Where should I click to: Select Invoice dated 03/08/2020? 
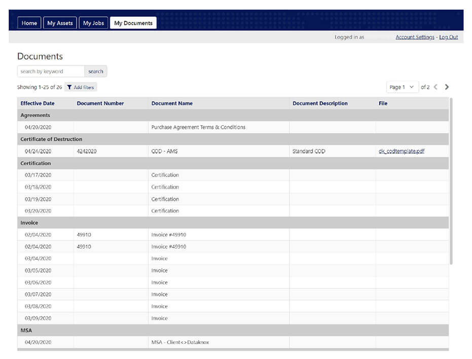point(233,306)
